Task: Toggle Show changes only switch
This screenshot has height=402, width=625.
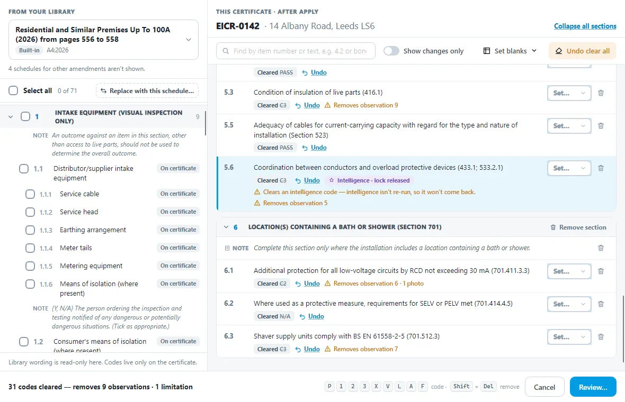Action: tap(391, 51)
